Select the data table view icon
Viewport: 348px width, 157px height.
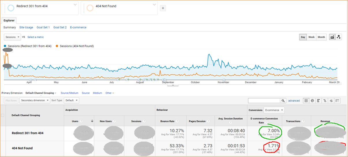pyautogui.click(x=306, y=101)
